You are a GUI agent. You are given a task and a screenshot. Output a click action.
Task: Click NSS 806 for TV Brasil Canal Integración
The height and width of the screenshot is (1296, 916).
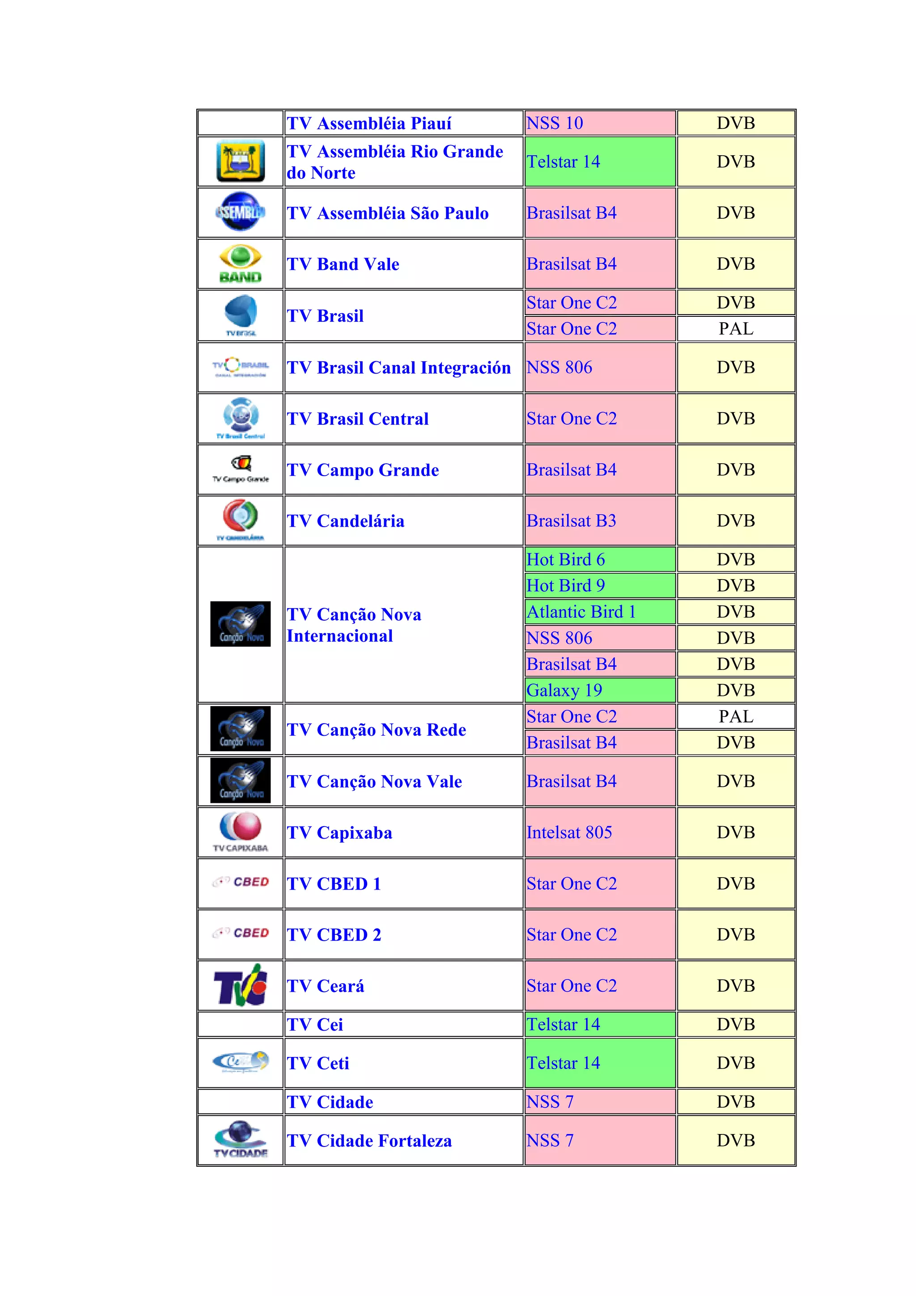(x=560, y=367)
